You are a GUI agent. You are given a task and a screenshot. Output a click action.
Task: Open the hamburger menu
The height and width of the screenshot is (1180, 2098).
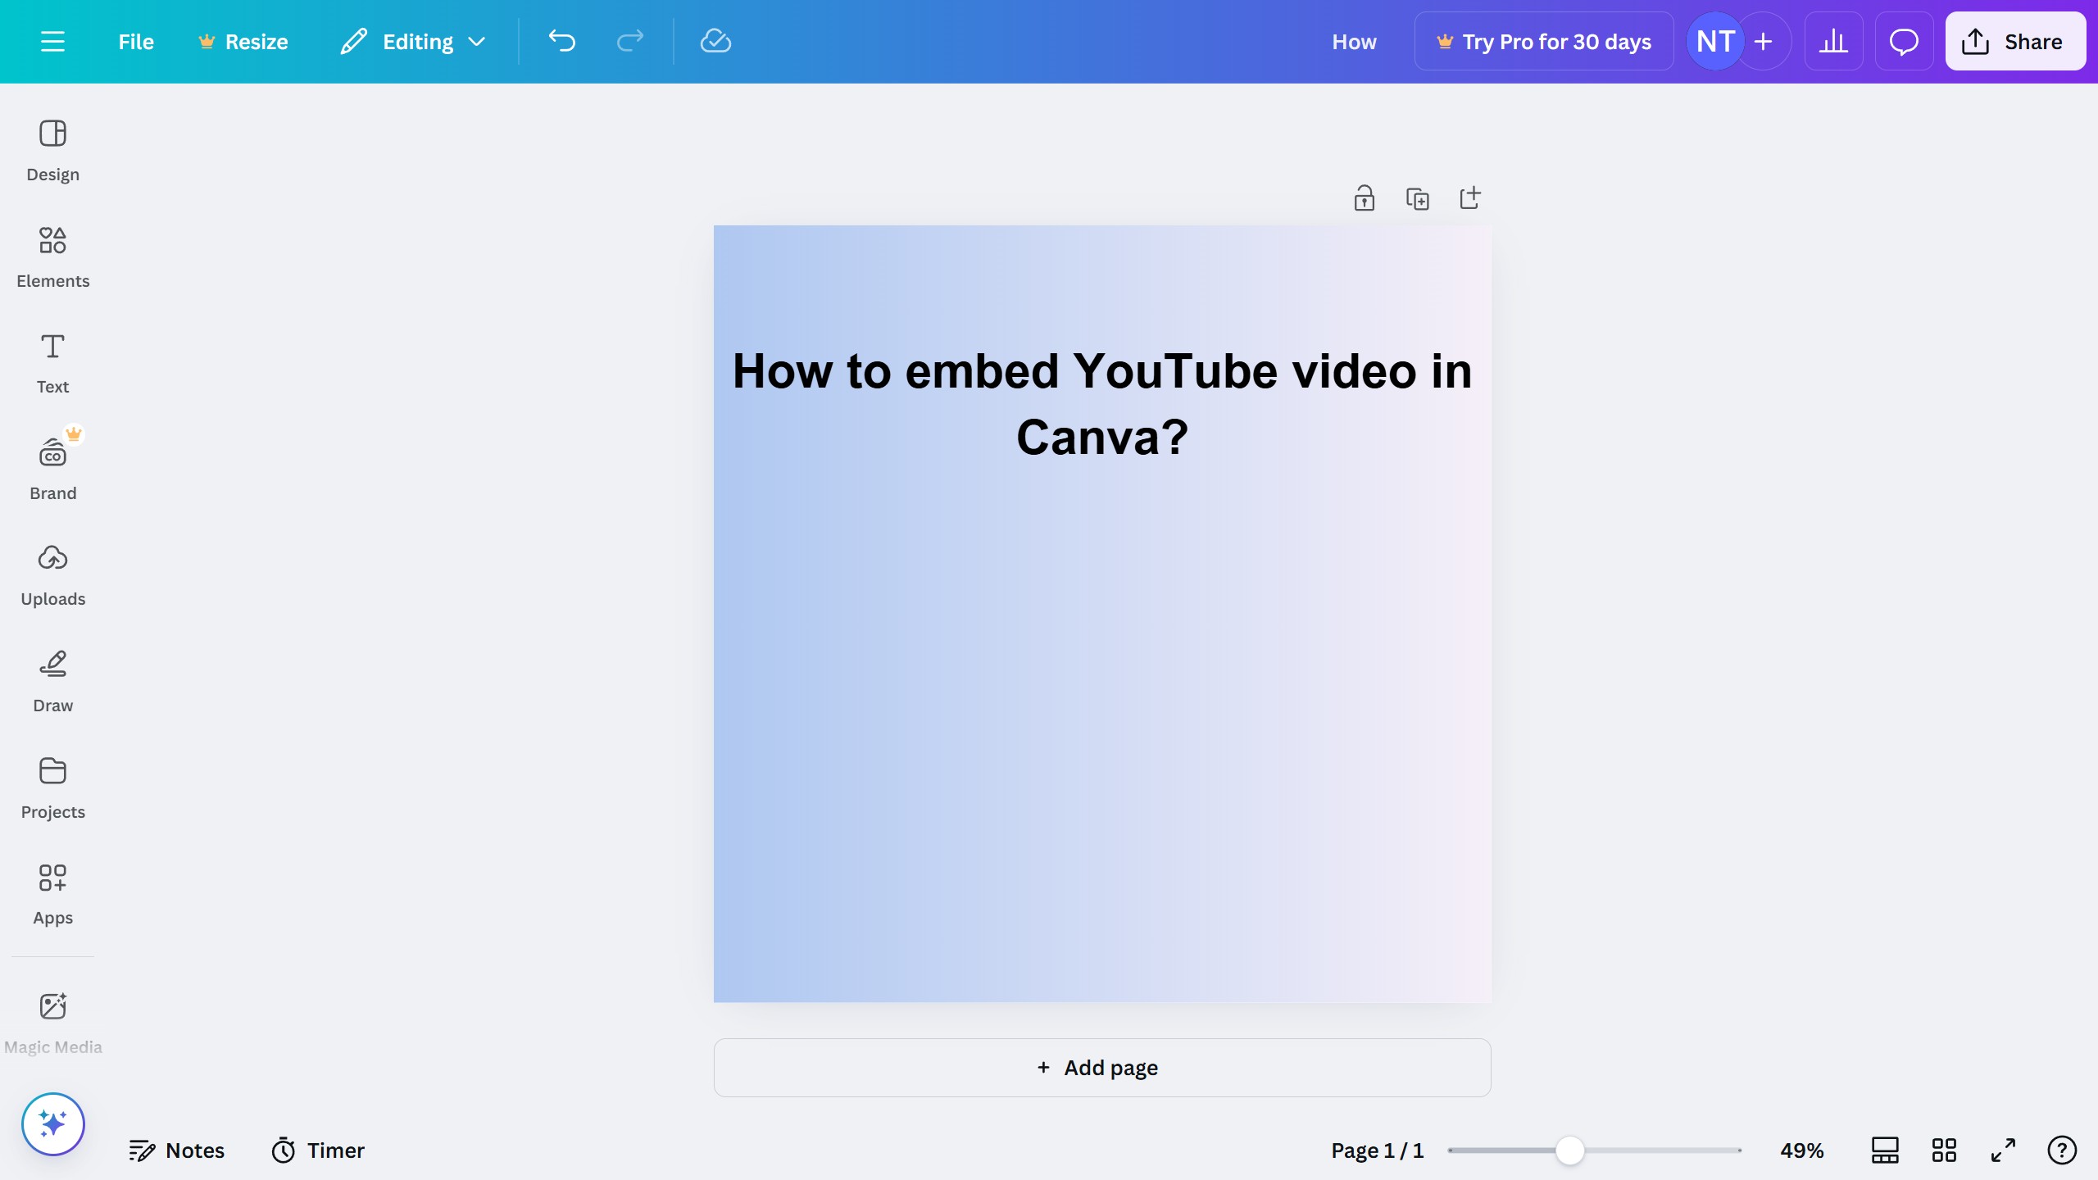point(54,41)
